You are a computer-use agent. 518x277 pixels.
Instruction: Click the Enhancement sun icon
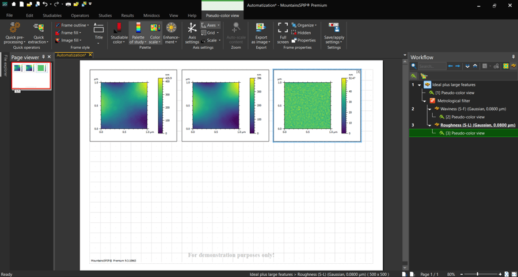171,28
